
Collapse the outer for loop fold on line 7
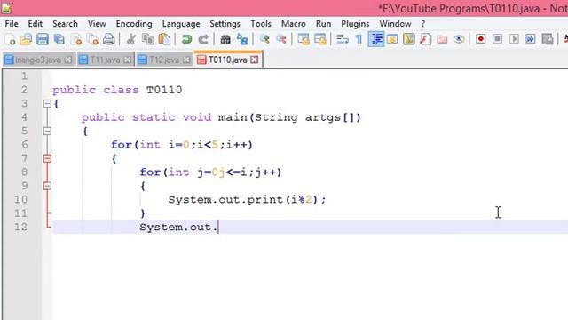pos(47,158)
